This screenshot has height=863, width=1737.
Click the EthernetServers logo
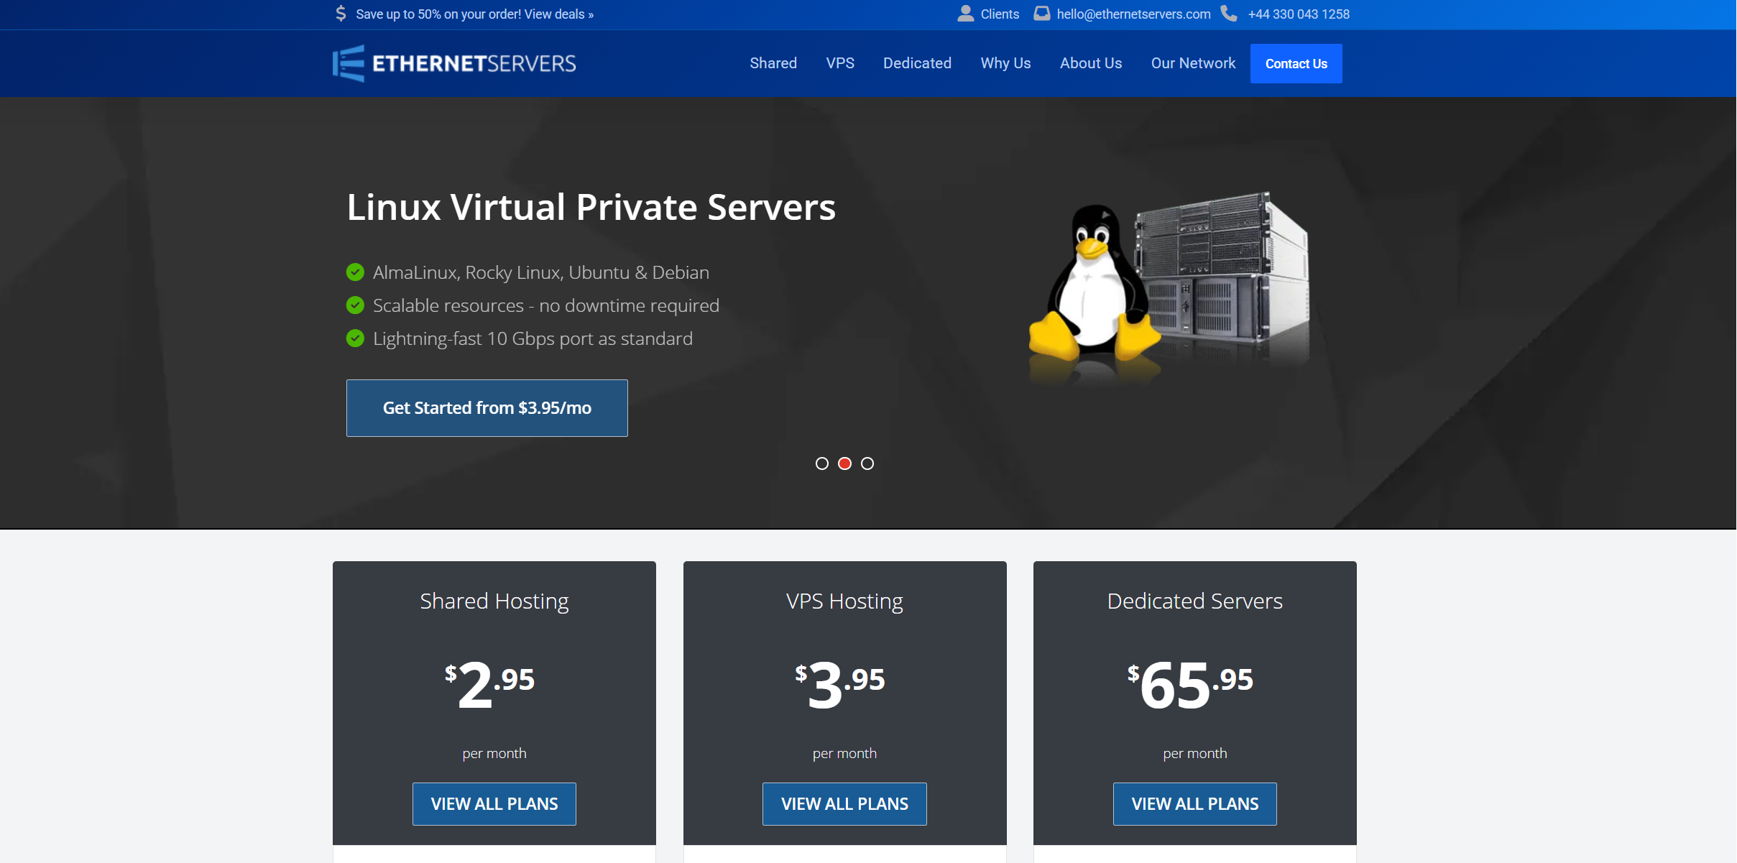click(x=454, y=63)
